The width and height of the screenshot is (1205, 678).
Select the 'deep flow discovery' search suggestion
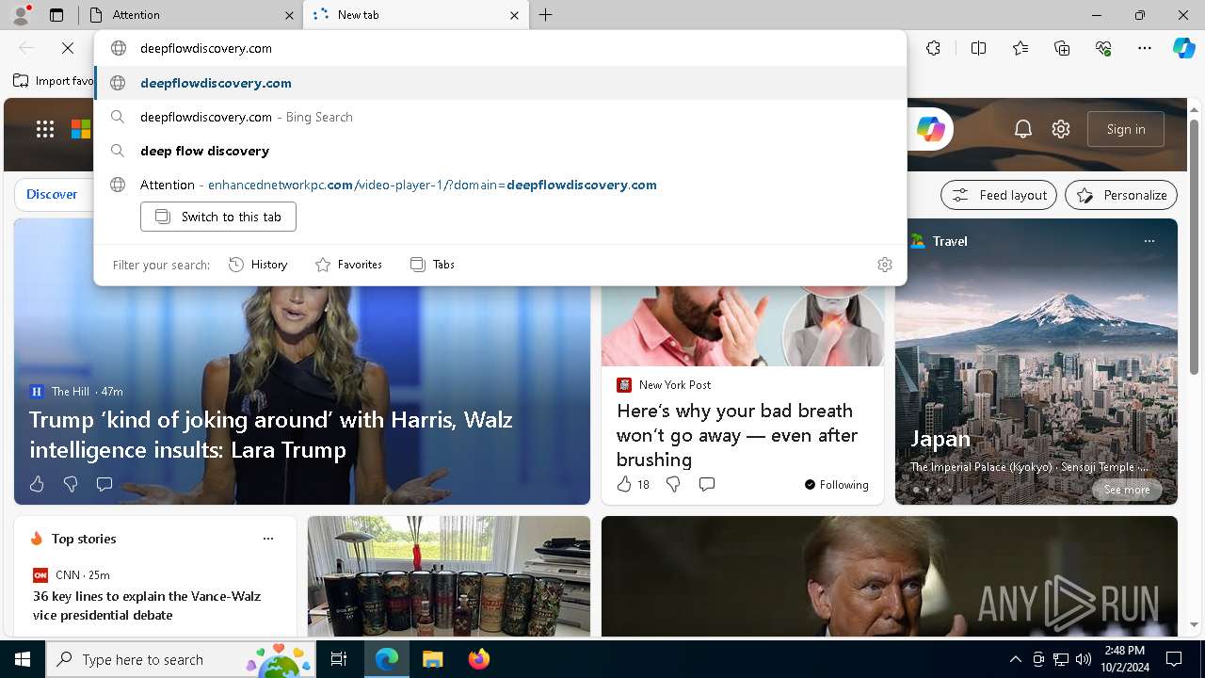[500, 151]
